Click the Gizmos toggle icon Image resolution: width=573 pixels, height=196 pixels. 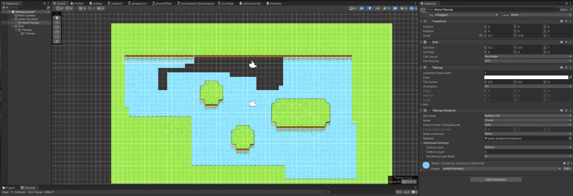pyautogui.click(x=411, y=8)
